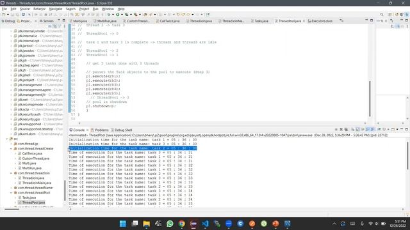Image resolution: width=410 pixels, height=230 pixels.
Task: Collapse com.thread.threadJoin package
Action: pos(12,173)
